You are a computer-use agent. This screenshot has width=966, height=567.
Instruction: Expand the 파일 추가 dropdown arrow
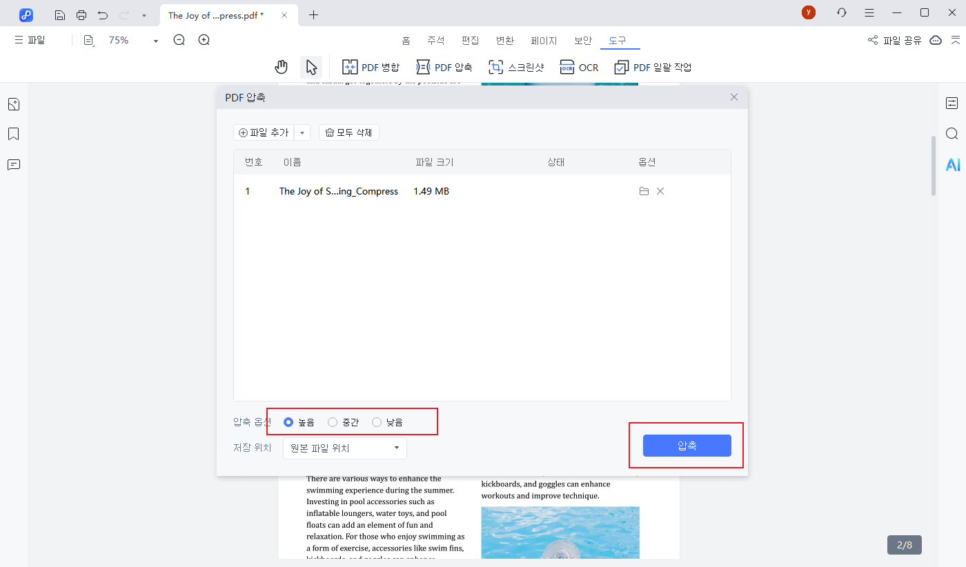coord(302,132)
